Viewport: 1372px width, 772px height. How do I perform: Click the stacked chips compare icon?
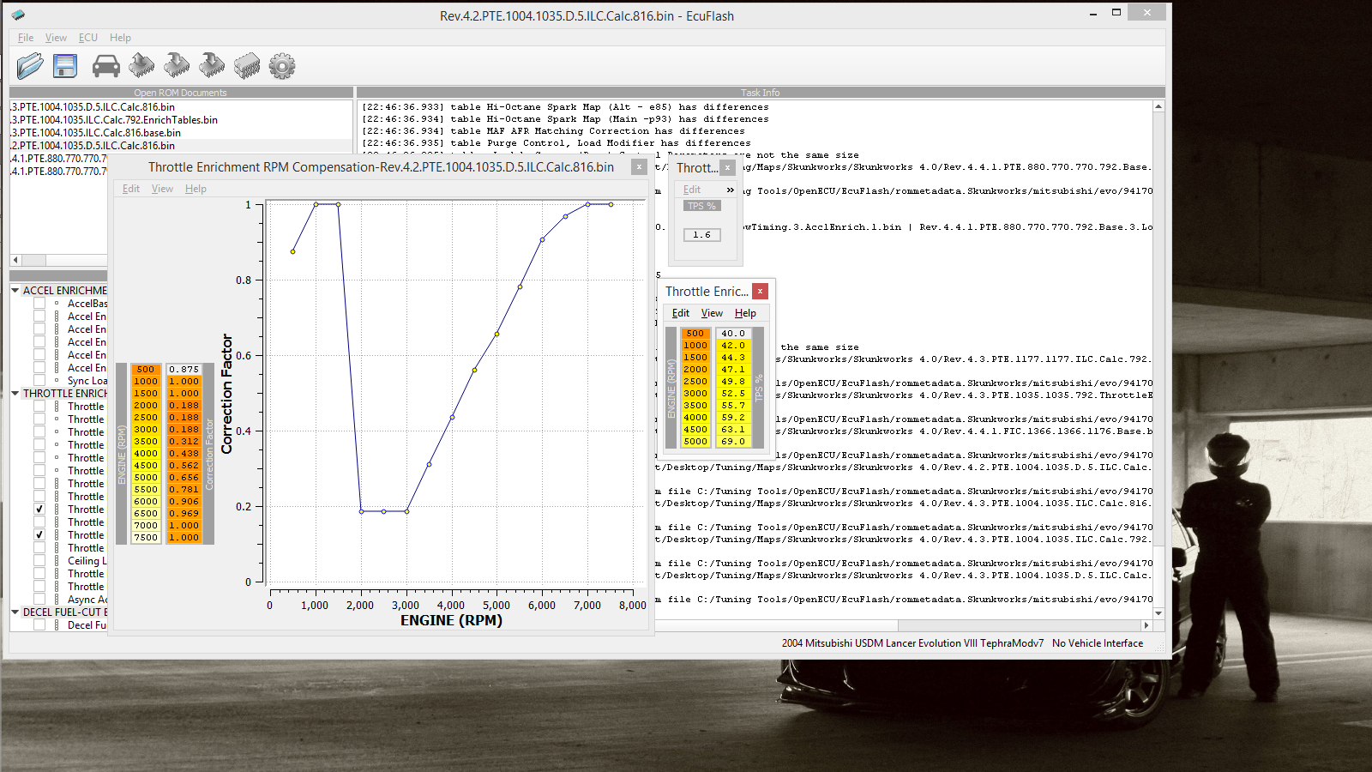pos(247,66)
